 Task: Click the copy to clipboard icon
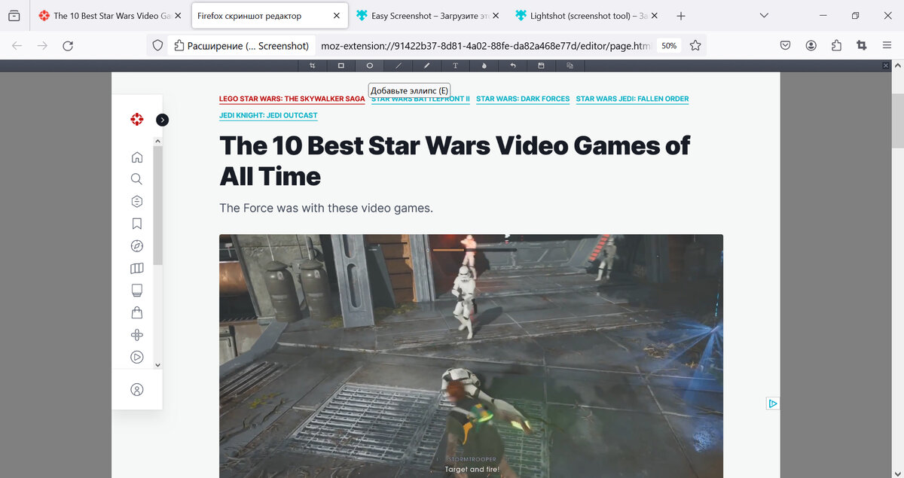[570, 65]
